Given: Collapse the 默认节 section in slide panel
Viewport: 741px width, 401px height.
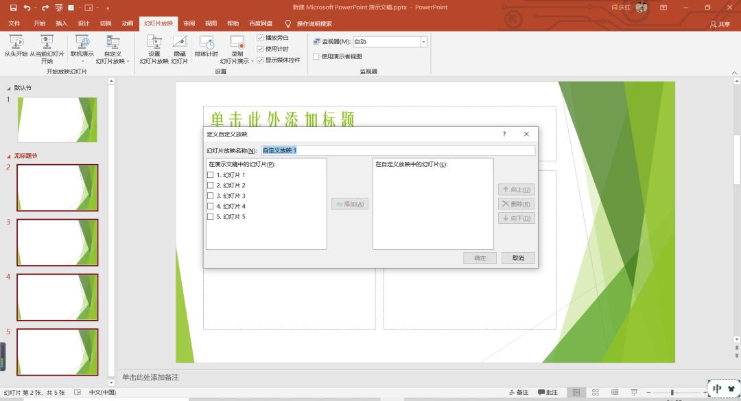Looking at the screenshot, I should tap(9, 88).
